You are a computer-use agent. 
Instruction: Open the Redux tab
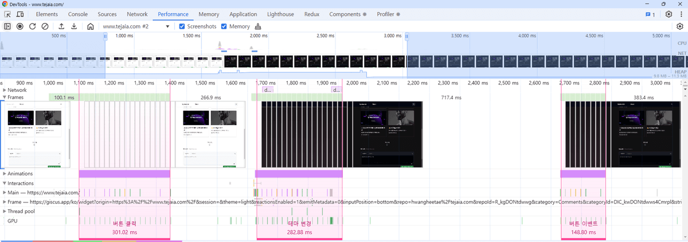point(312,14)
